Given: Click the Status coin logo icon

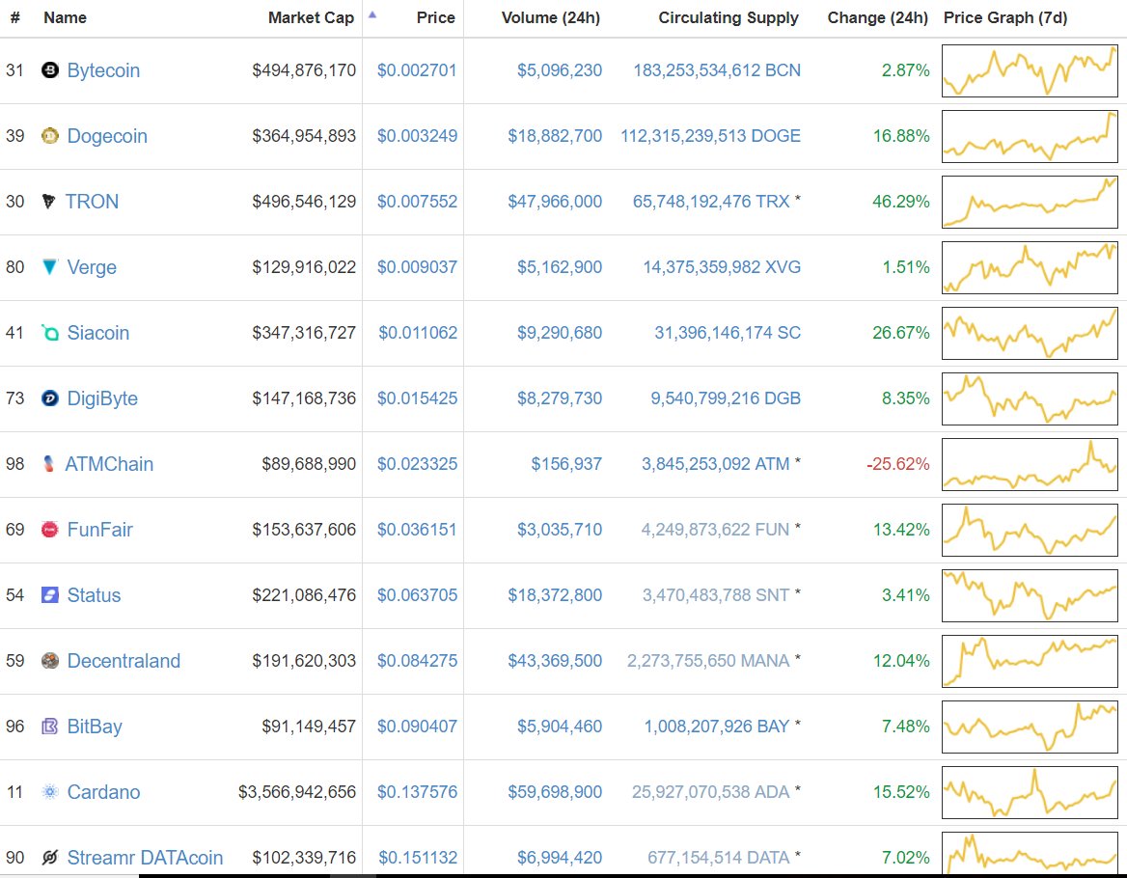Looking at the screenshot, I should point(49,595).
